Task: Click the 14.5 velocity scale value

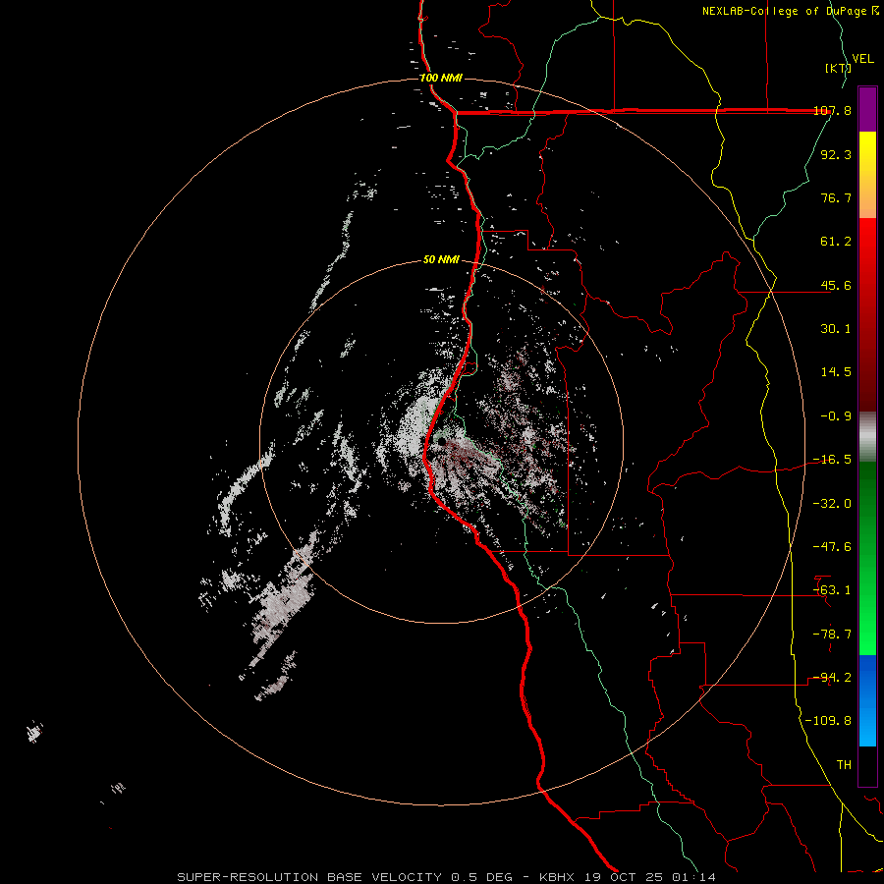Action: click(836, 372)
